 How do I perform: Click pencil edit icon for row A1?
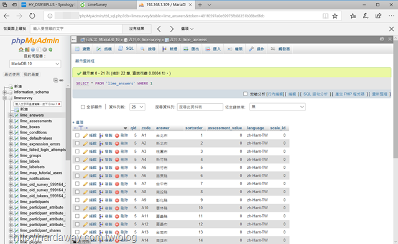pos(85,135)
